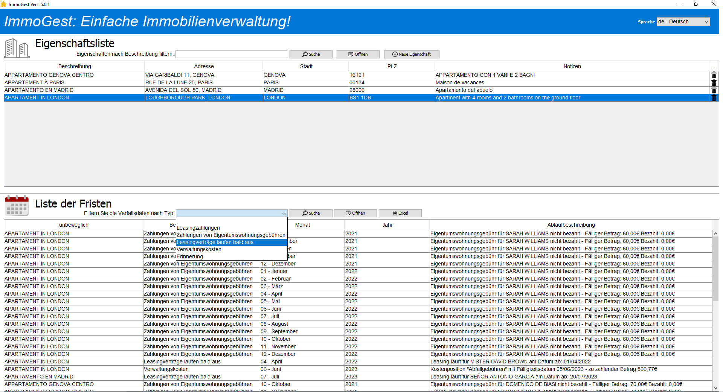
Task: Click the Jahr column header
Action: [x=387, y=225]
